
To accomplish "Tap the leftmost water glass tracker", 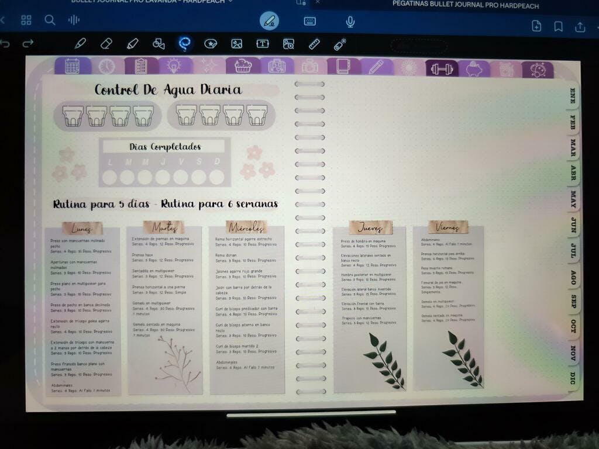I will [x=73, y=116].
